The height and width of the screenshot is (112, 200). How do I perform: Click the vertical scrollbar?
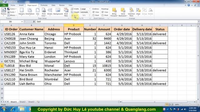click(198, 55)
